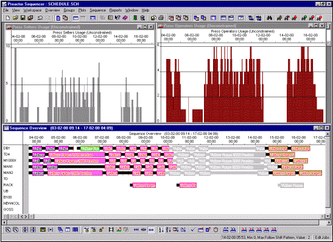Viewport: 333px width, 242px height.
Task: Open the Plots menu dropdown
Action: pos(82,10)
